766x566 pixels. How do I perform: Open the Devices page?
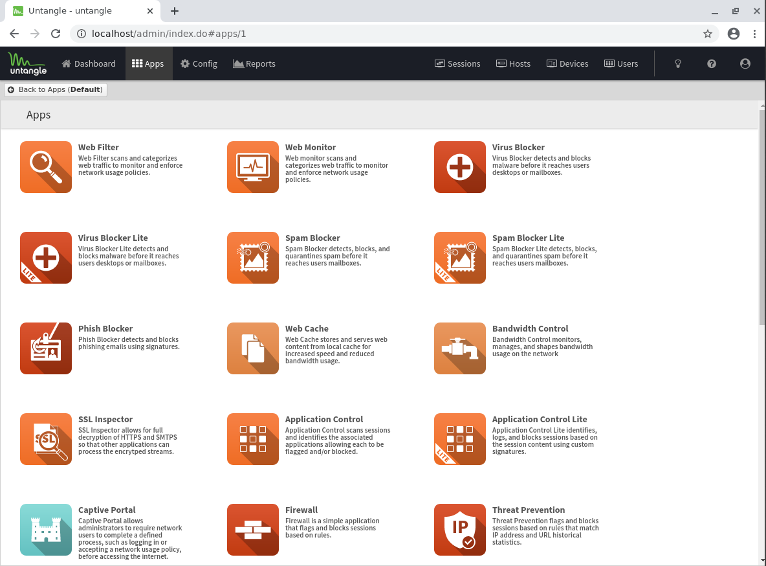(x=567, y=63)
